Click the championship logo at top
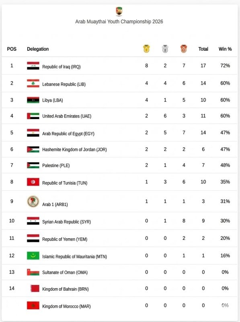The width and height of the screenshot is (240, 322). 119,12
